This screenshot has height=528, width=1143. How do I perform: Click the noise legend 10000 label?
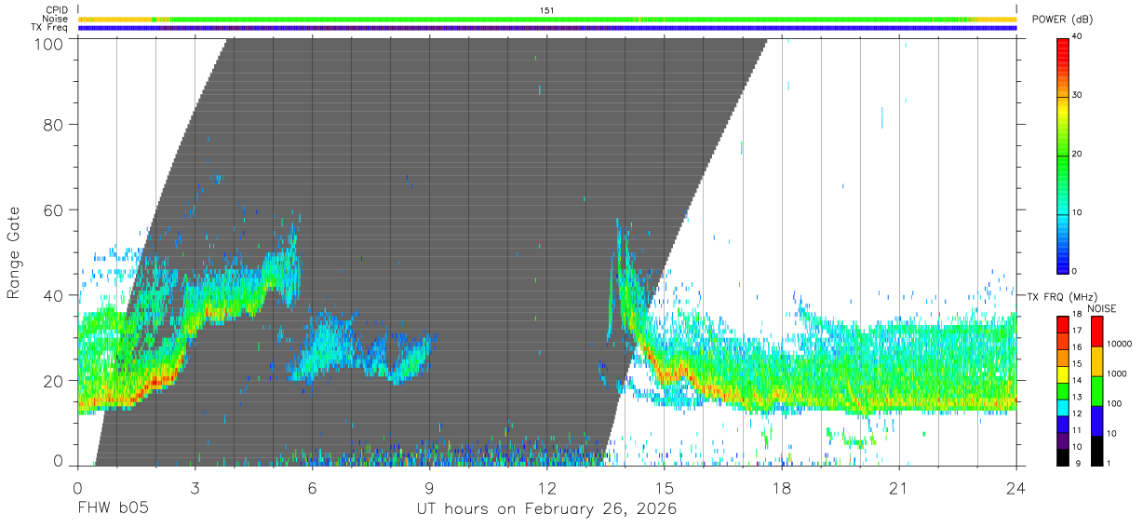coord(1120,345)
